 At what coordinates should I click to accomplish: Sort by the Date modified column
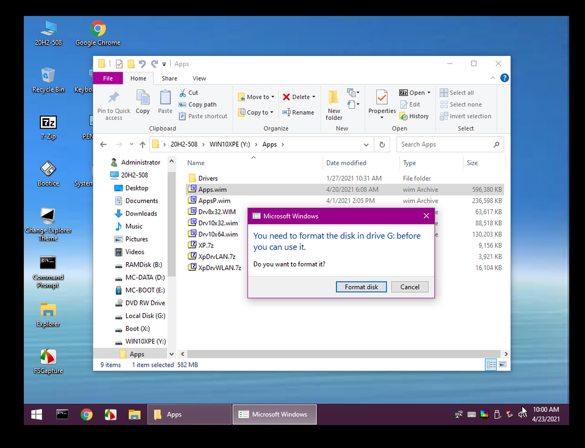click(361, 163)
